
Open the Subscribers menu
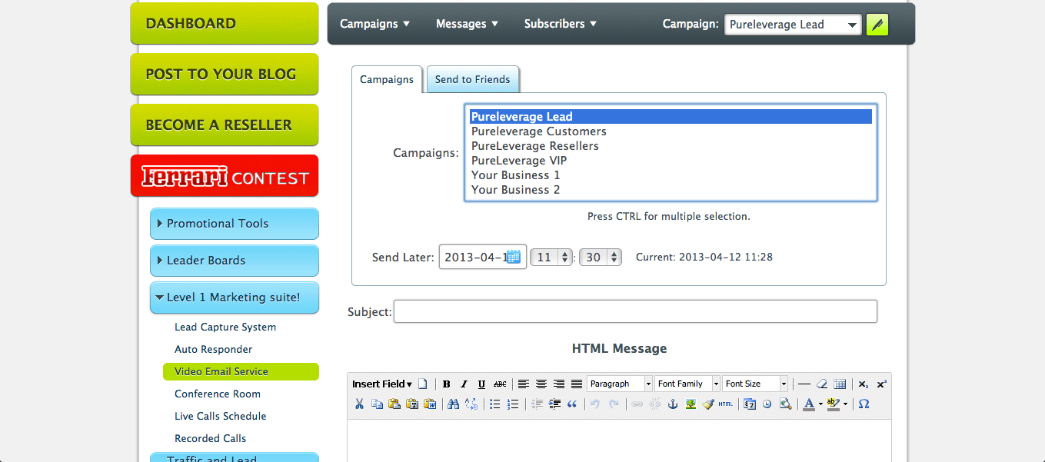(x=560, y=24)
